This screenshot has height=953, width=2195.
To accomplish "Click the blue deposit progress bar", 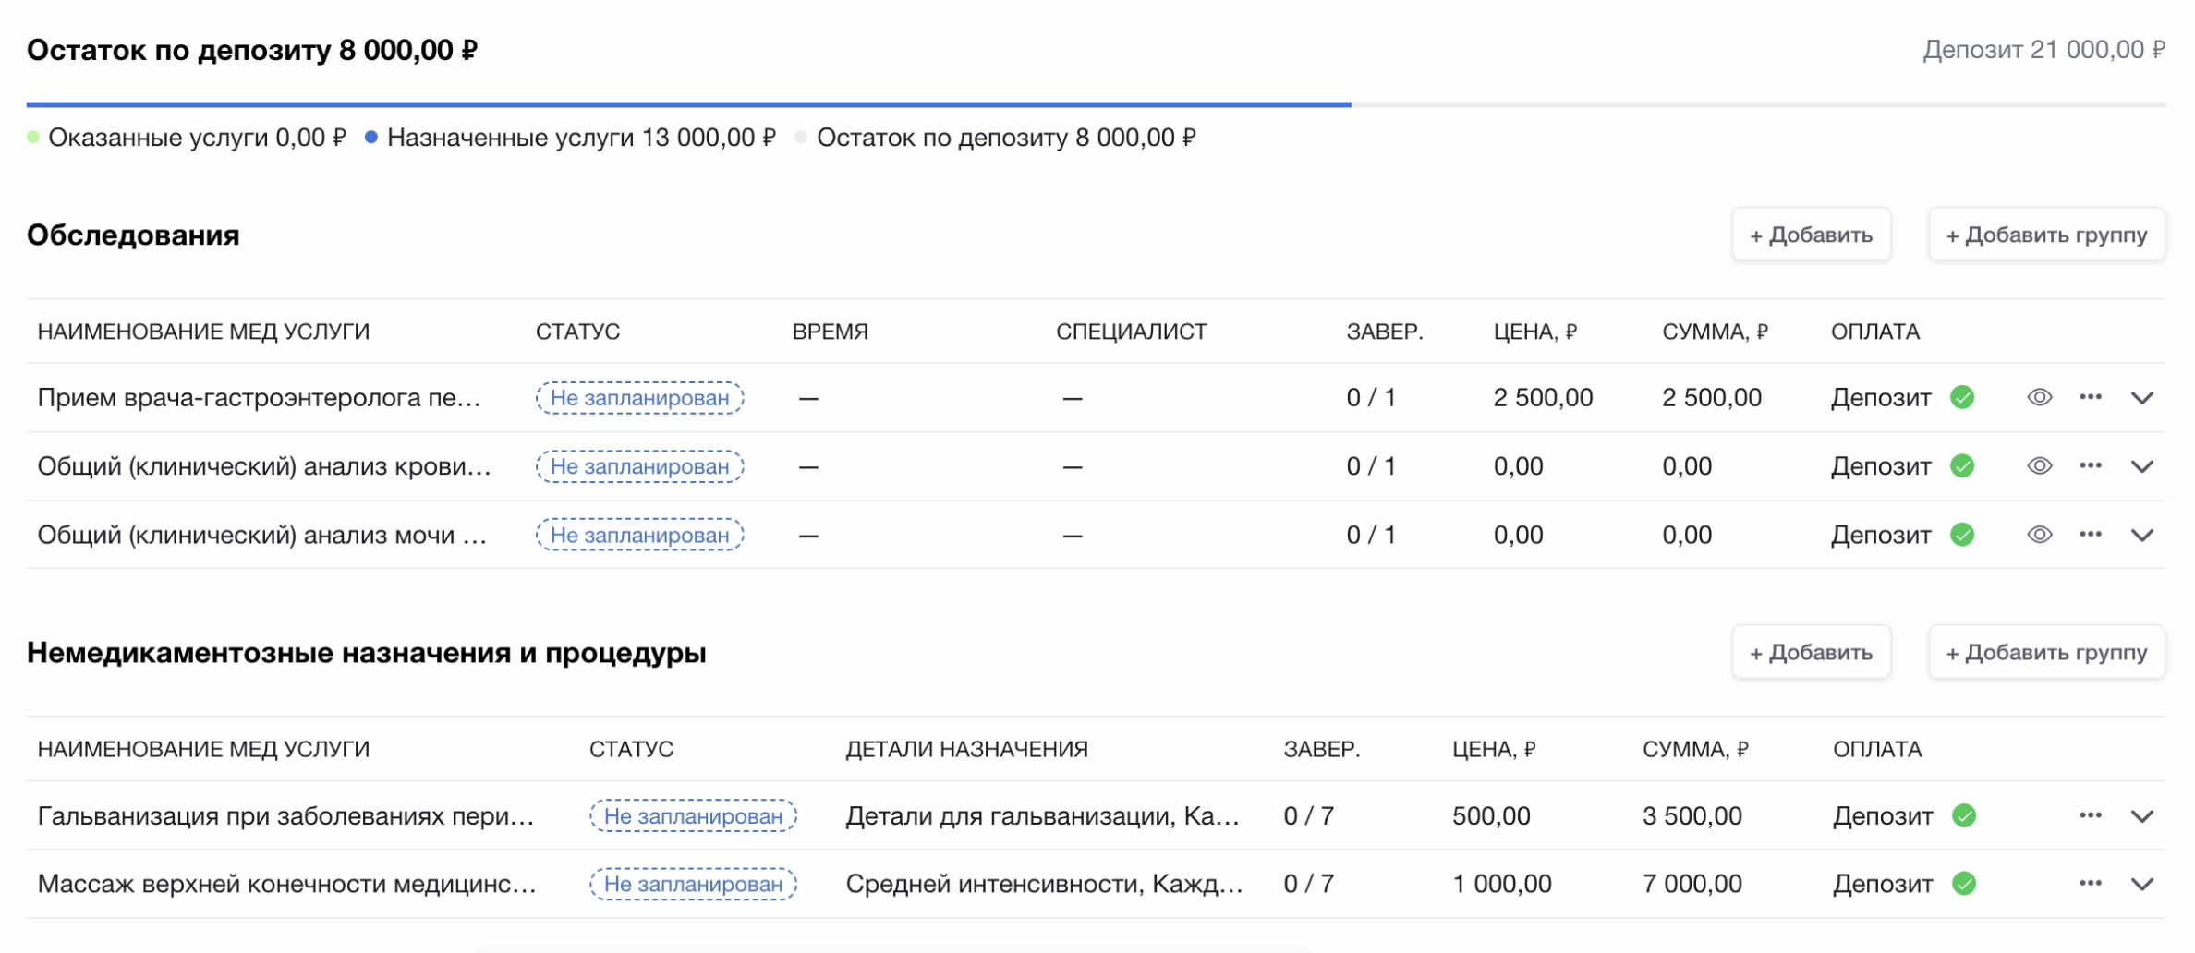I will (688, 104).
